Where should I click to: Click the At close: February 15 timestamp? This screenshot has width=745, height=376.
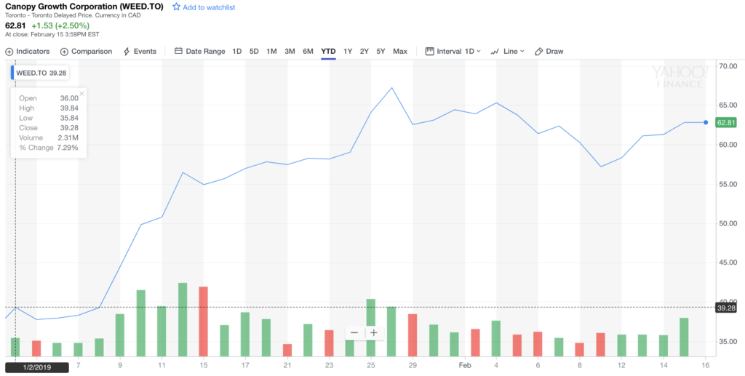pos(52,34)
